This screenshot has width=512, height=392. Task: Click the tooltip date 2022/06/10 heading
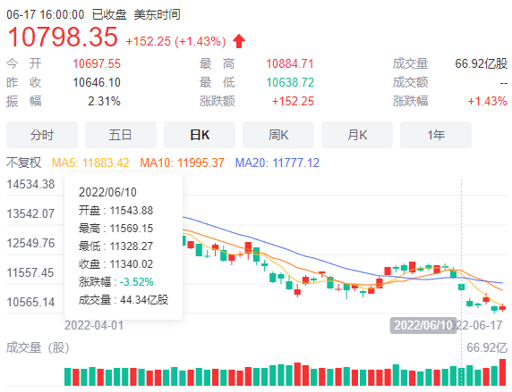[107, 192]
